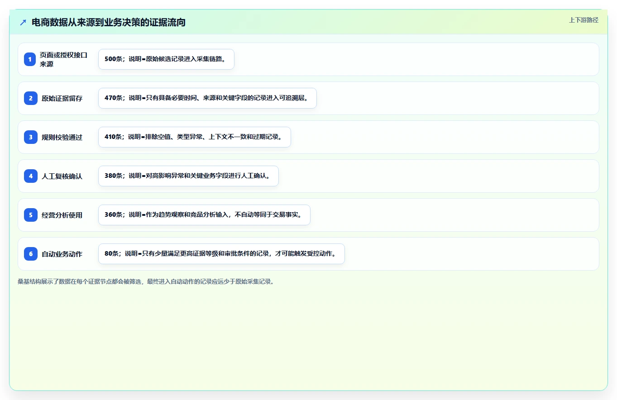The width and height of the screenshot is (617, 400).
Task: Open the 410条 rule validation description box
Action: pos(195,137)
